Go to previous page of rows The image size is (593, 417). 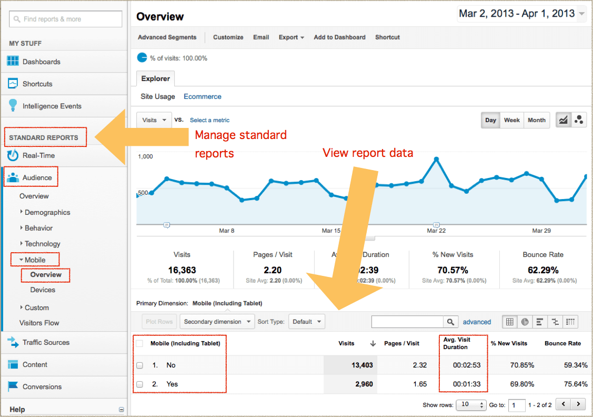(563, 404)
